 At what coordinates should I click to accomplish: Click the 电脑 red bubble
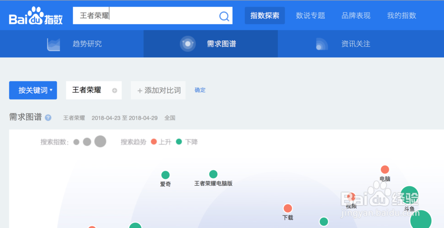(x=385, y=170)
